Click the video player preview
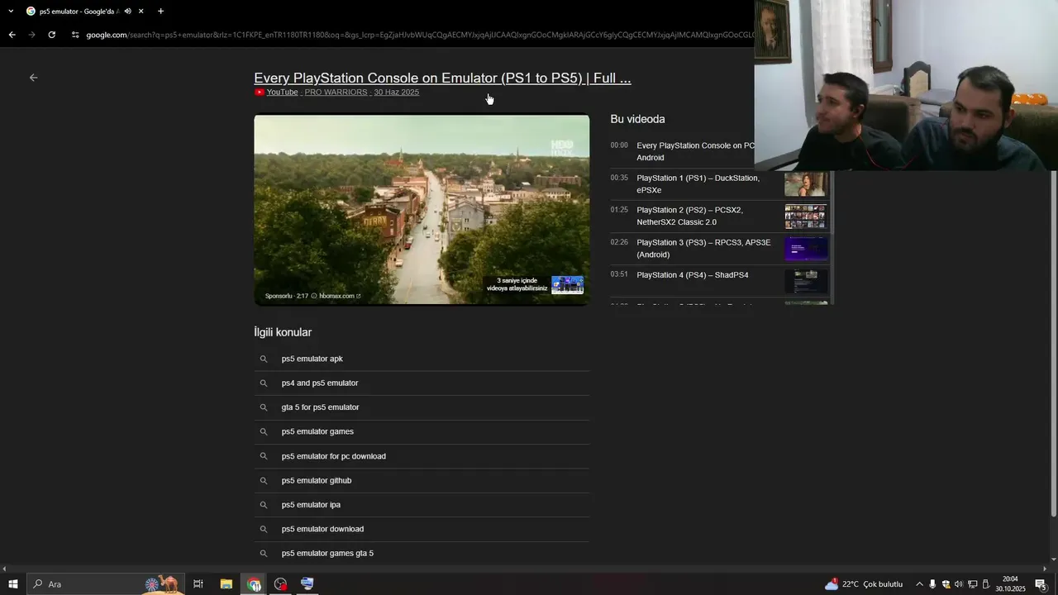Image resolution: width=1058 pixels, height=595 pixels. pyautogui.click(x=422, y=209)
